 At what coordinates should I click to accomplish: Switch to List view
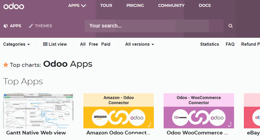tap(55, 44)
